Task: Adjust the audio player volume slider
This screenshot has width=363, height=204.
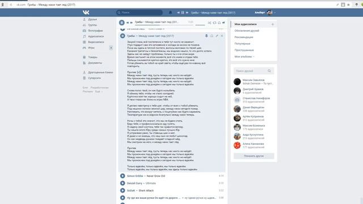Action: [x=200, y=25]
